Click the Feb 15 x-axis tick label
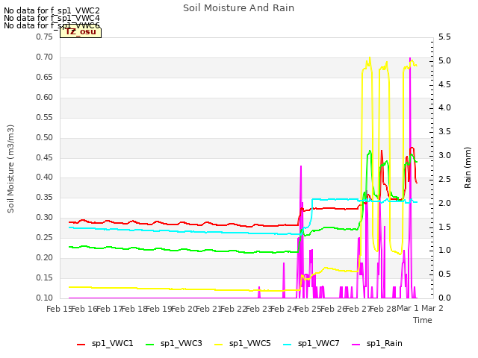The width and height of the screenshot is (478, 358). pyautogui.click(x=59, y=309)
